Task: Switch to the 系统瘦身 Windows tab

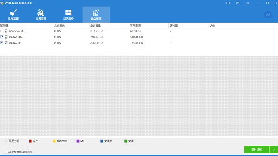Action: pyautogui.click(x=68, y=15)
